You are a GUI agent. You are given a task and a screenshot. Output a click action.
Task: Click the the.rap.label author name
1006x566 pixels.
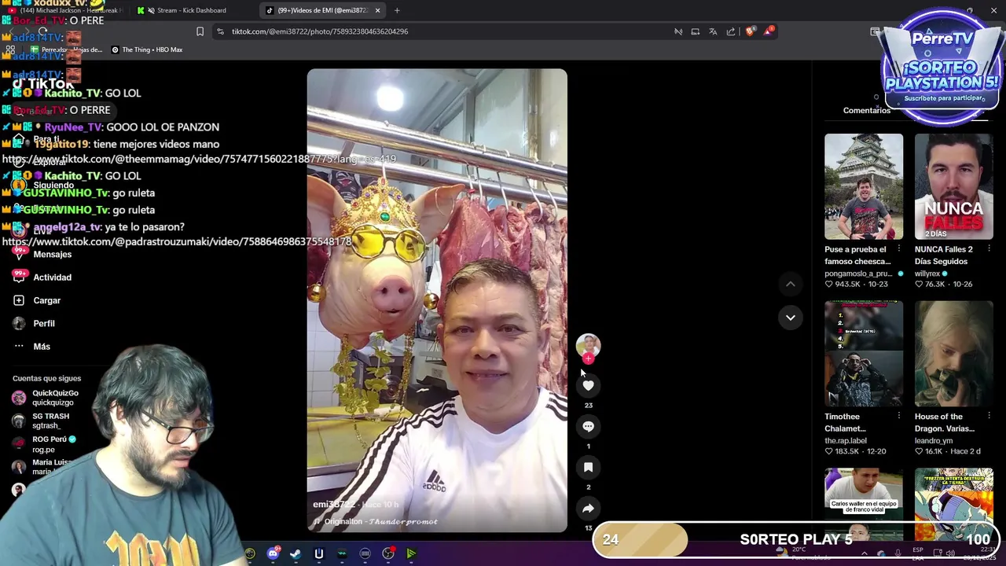coord(846,440)
